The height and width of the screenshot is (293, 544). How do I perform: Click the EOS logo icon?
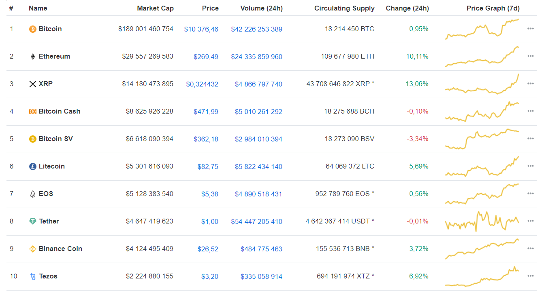tap(33, 194)
